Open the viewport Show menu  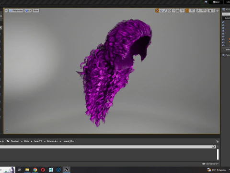point(36,11)
